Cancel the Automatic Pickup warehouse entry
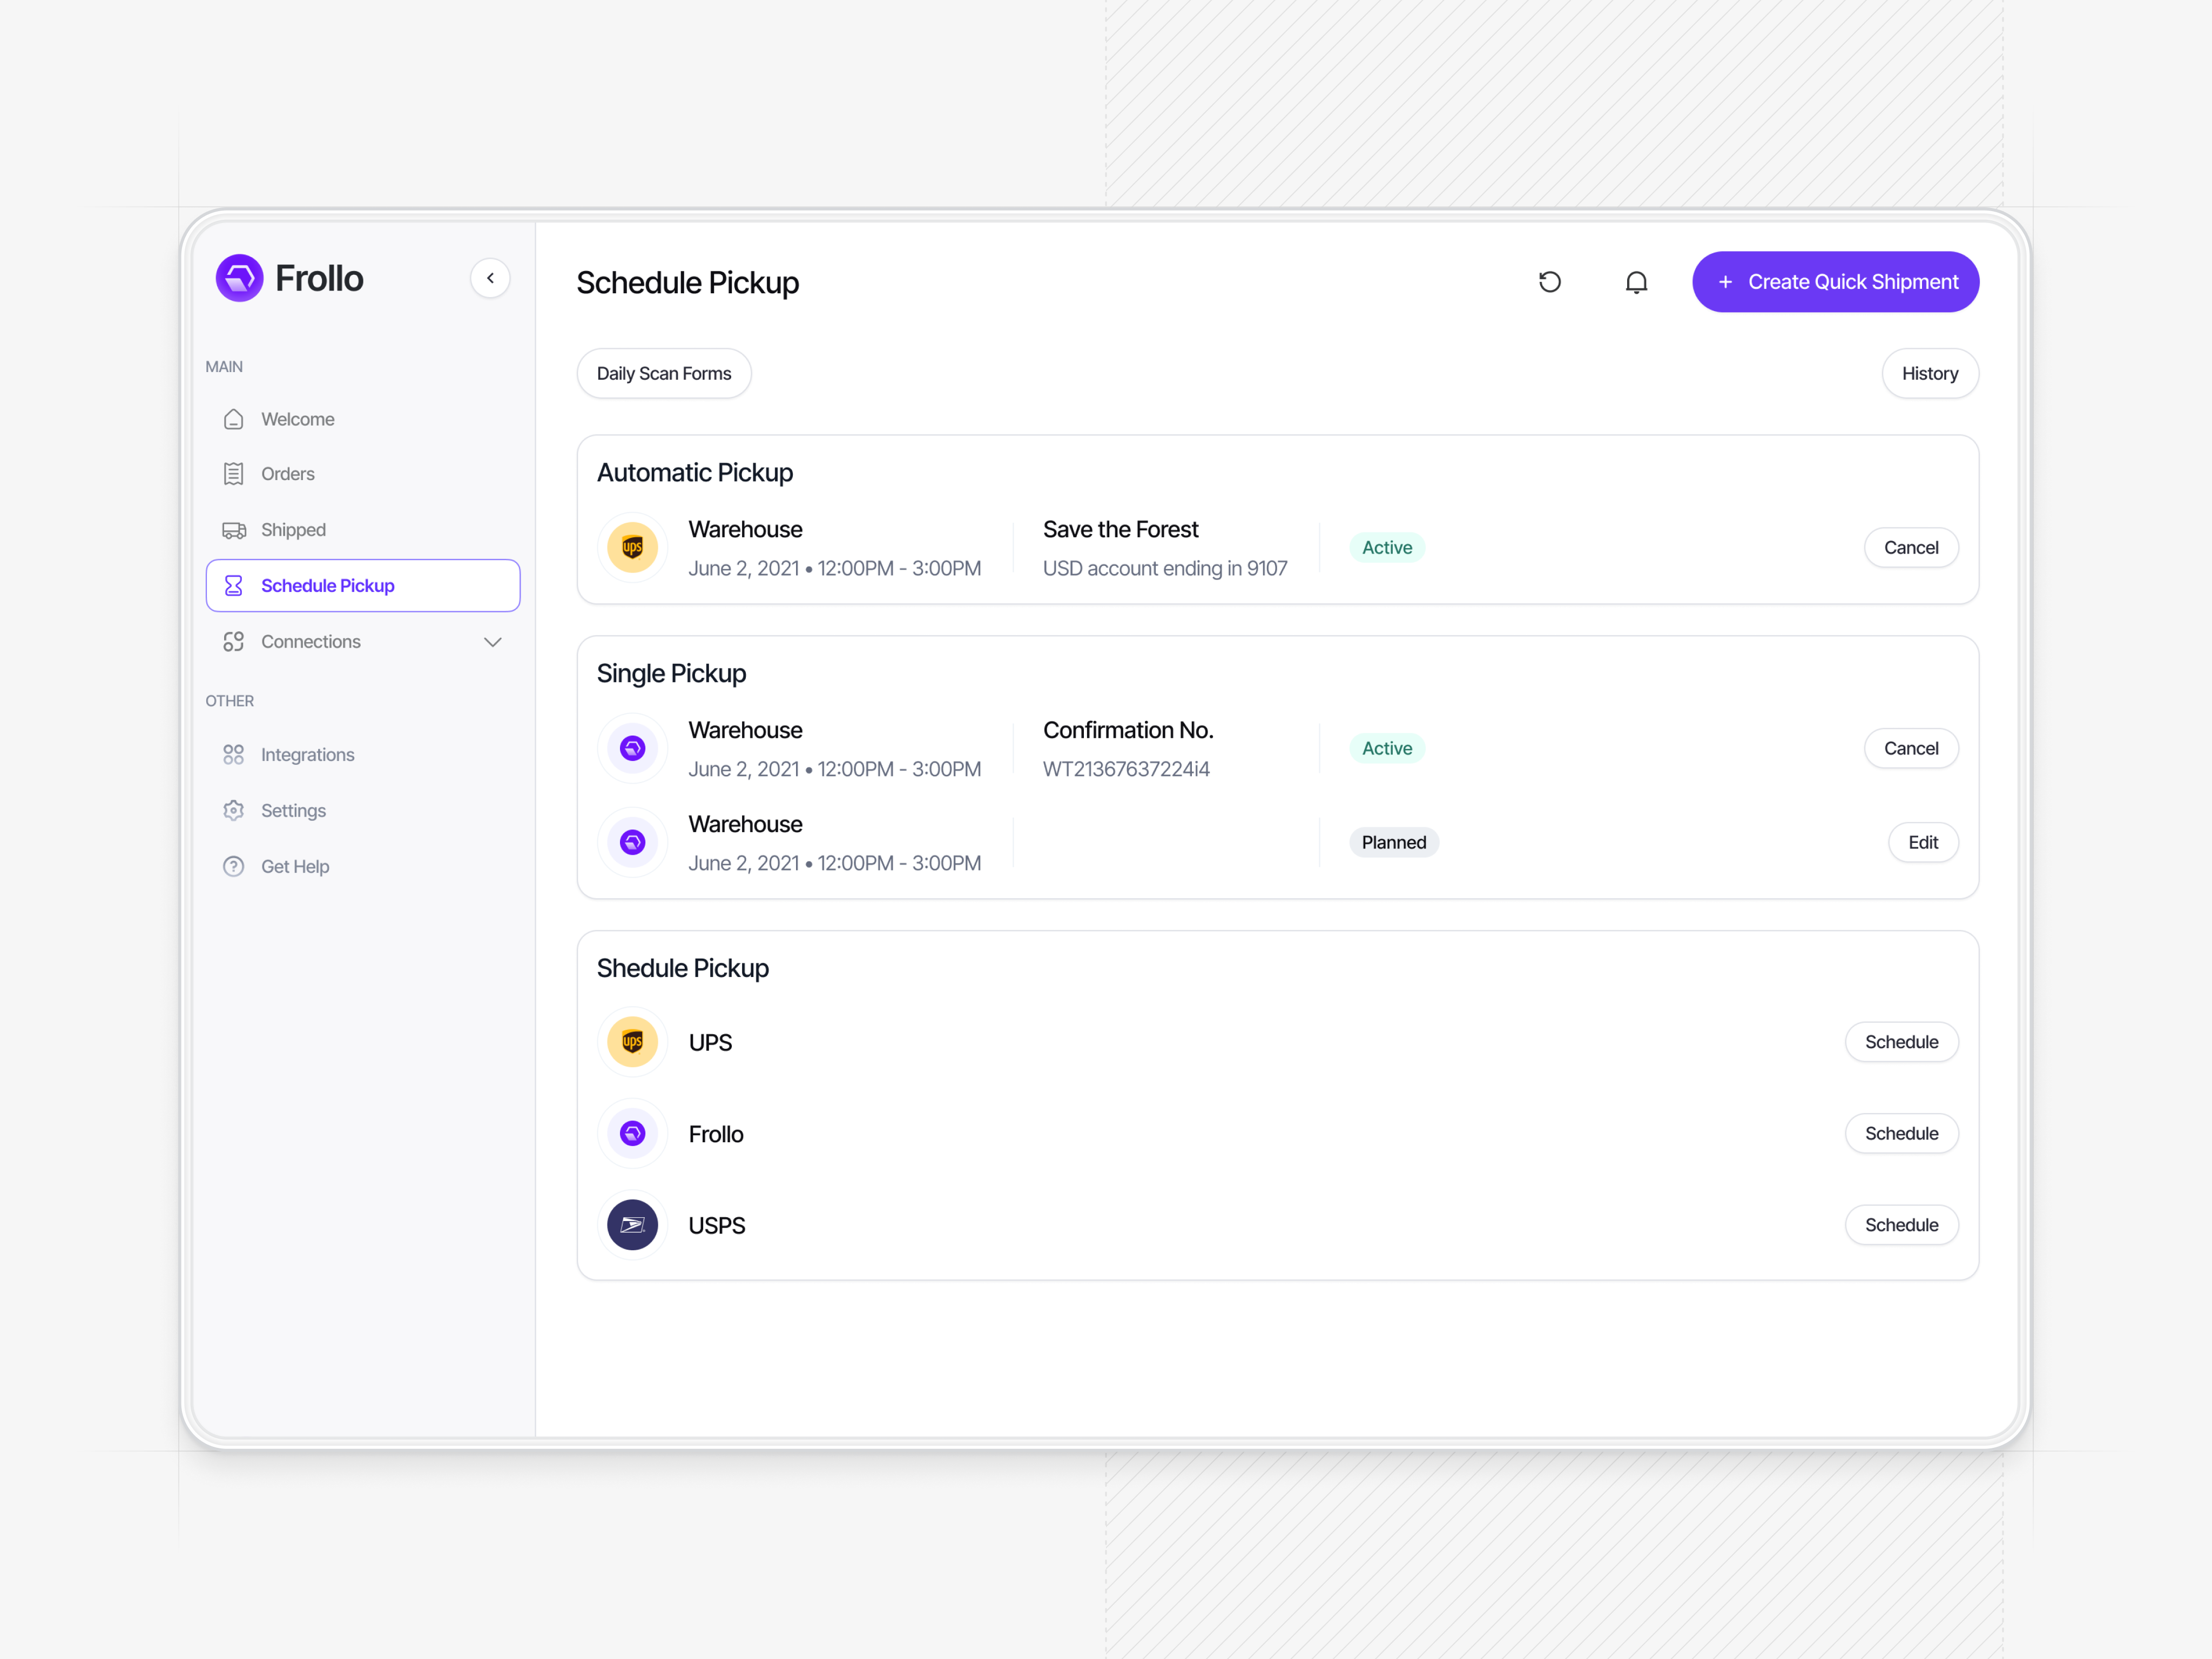The height and width of the screenshot is (1659, 2212). pos(1910,547)
